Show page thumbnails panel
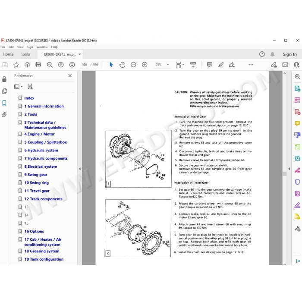The width and height of the screenshot is (302, 302). point(4,91)
